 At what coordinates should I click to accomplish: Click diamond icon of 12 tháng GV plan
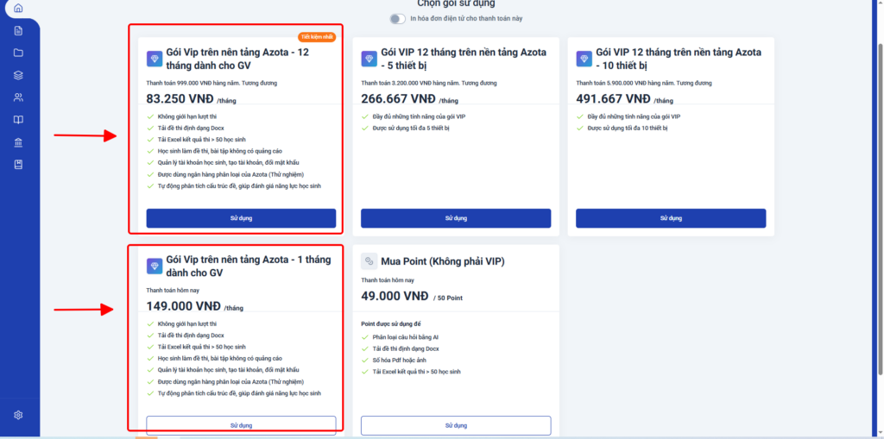pos(155,59)
